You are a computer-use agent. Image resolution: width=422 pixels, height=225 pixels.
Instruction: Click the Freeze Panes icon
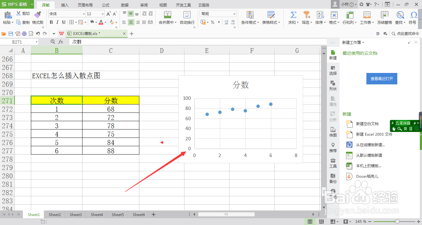[384, 15]
